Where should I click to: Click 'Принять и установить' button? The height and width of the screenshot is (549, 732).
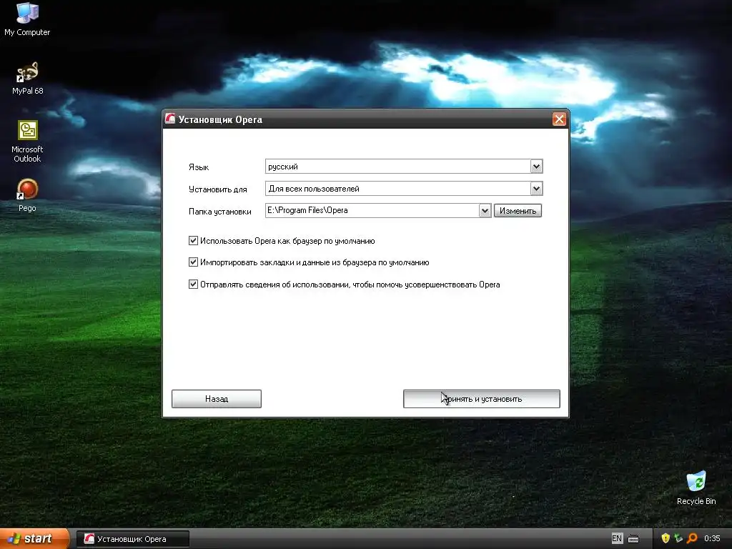click(x=482, y=399)
